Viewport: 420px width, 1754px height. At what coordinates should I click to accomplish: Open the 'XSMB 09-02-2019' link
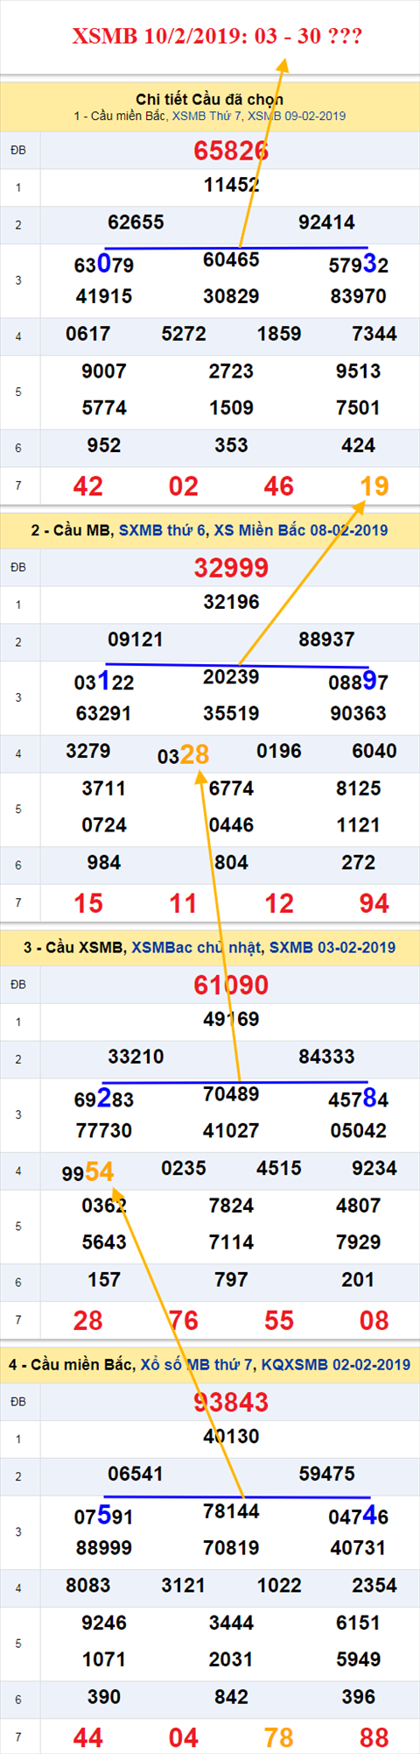tap(297, 116)
